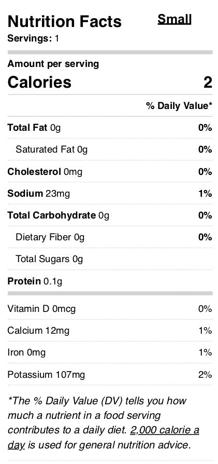Select the Total Sugars 0g row

tap(110, 259)
